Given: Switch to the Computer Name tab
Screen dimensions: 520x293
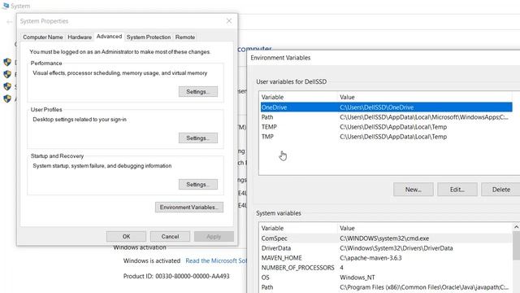Looking at the screenshot, I should click(x=43, y=37).
